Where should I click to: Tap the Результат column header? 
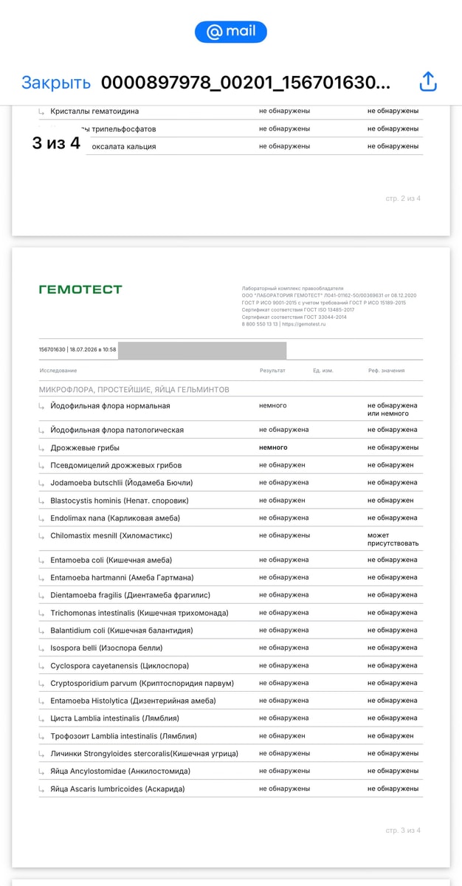(x=272, y=371)
